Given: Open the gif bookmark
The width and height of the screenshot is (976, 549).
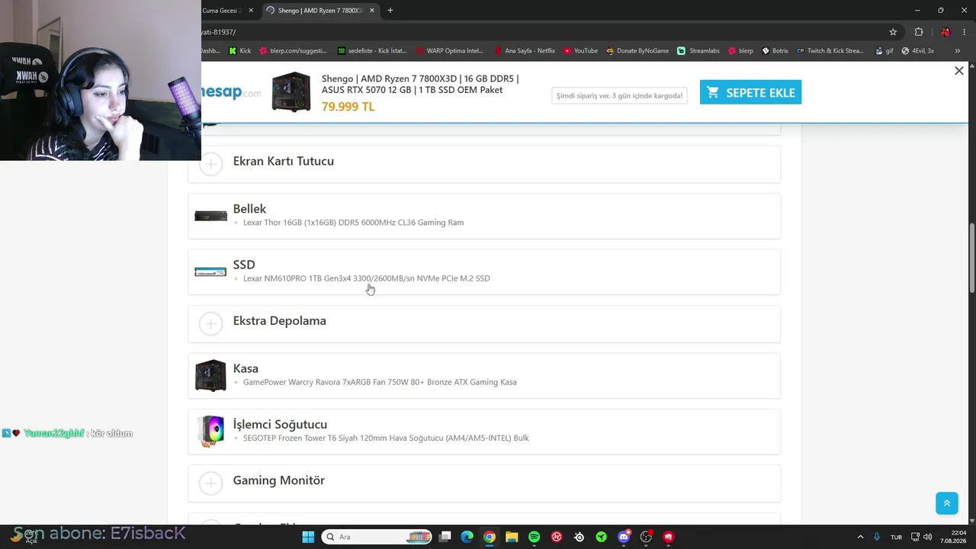Looking at the screenshot, I should pos(884,51).
